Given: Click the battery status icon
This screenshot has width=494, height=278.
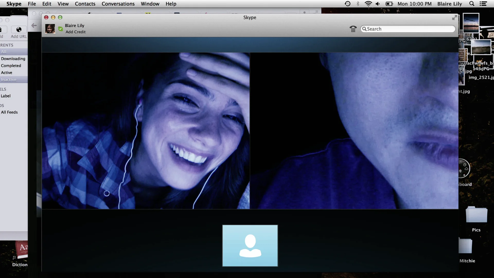Looking at the screenshot, I should pyautogui.click(x=389, y=4).
